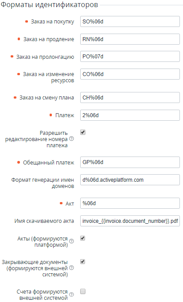
Task: Click the Акт format input field
Action: 130,203
